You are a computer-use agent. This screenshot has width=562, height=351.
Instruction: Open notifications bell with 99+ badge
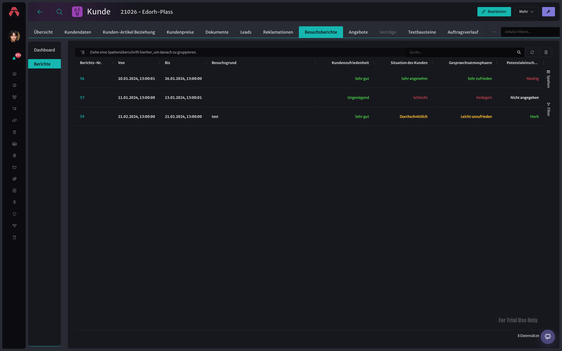(x=14, y=58)
